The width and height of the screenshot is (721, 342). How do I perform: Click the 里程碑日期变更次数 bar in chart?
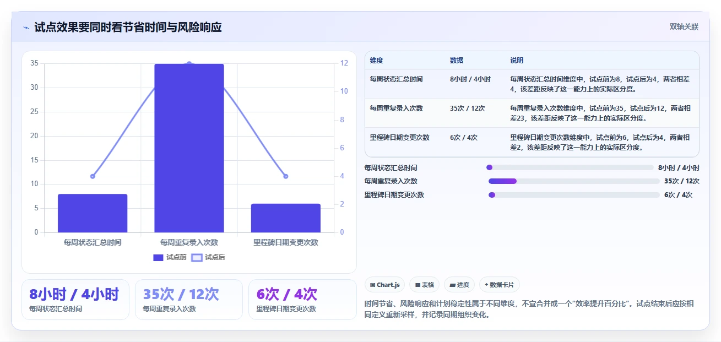pyautogui.click(x=285, y=218)
